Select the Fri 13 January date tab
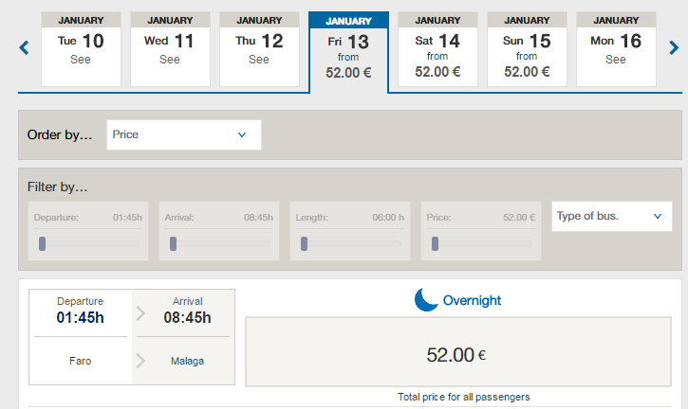The height and width of the screenshot is (409, 688). [x=348, y=52]
